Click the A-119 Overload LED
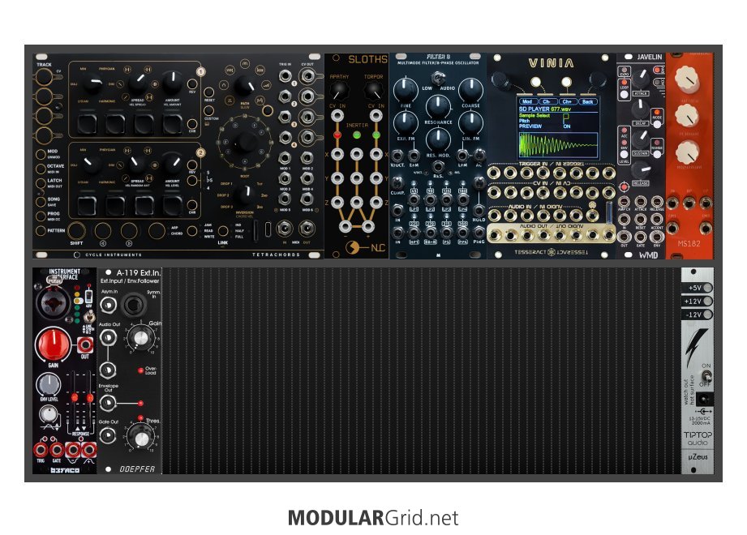Image resolution: width=747 pixels, height=535 pixels. 140,370
